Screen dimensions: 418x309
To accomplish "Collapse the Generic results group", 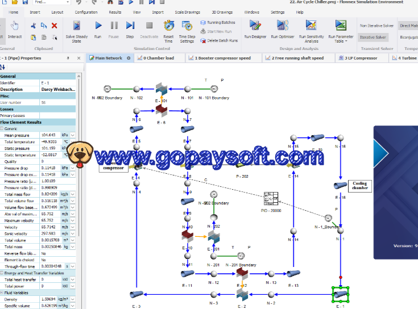I will [x=2, y=129].
